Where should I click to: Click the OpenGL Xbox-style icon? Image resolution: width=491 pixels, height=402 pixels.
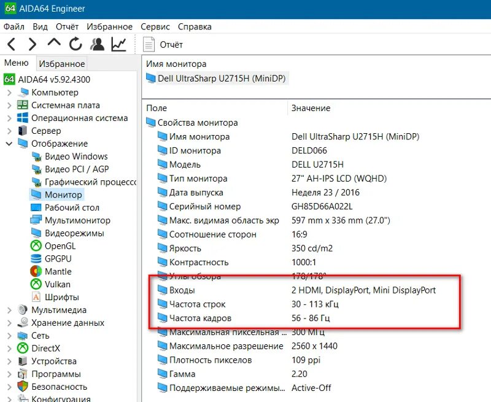[x=36, y=245]
